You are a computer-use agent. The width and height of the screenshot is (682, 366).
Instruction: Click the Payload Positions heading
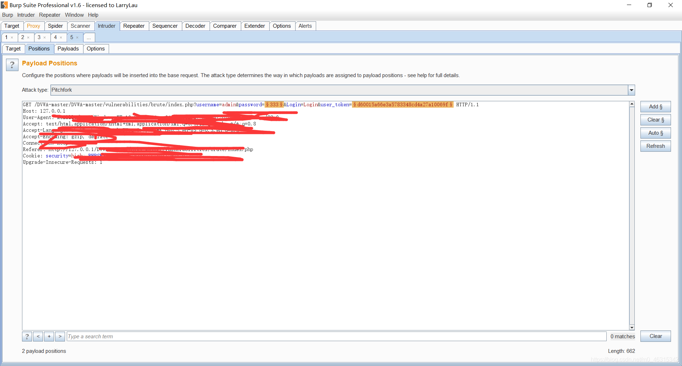coord(50,63)
